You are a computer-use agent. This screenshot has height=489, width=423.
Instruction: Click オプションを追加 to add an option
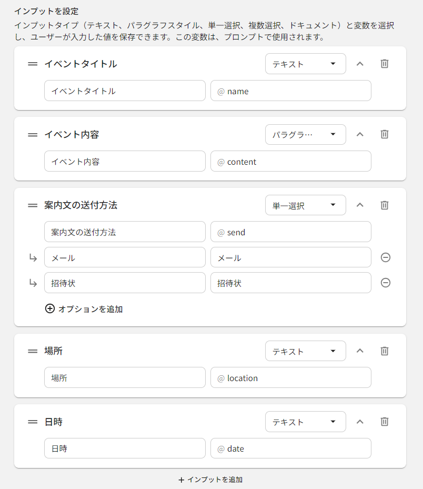click(x=84, y=309)
